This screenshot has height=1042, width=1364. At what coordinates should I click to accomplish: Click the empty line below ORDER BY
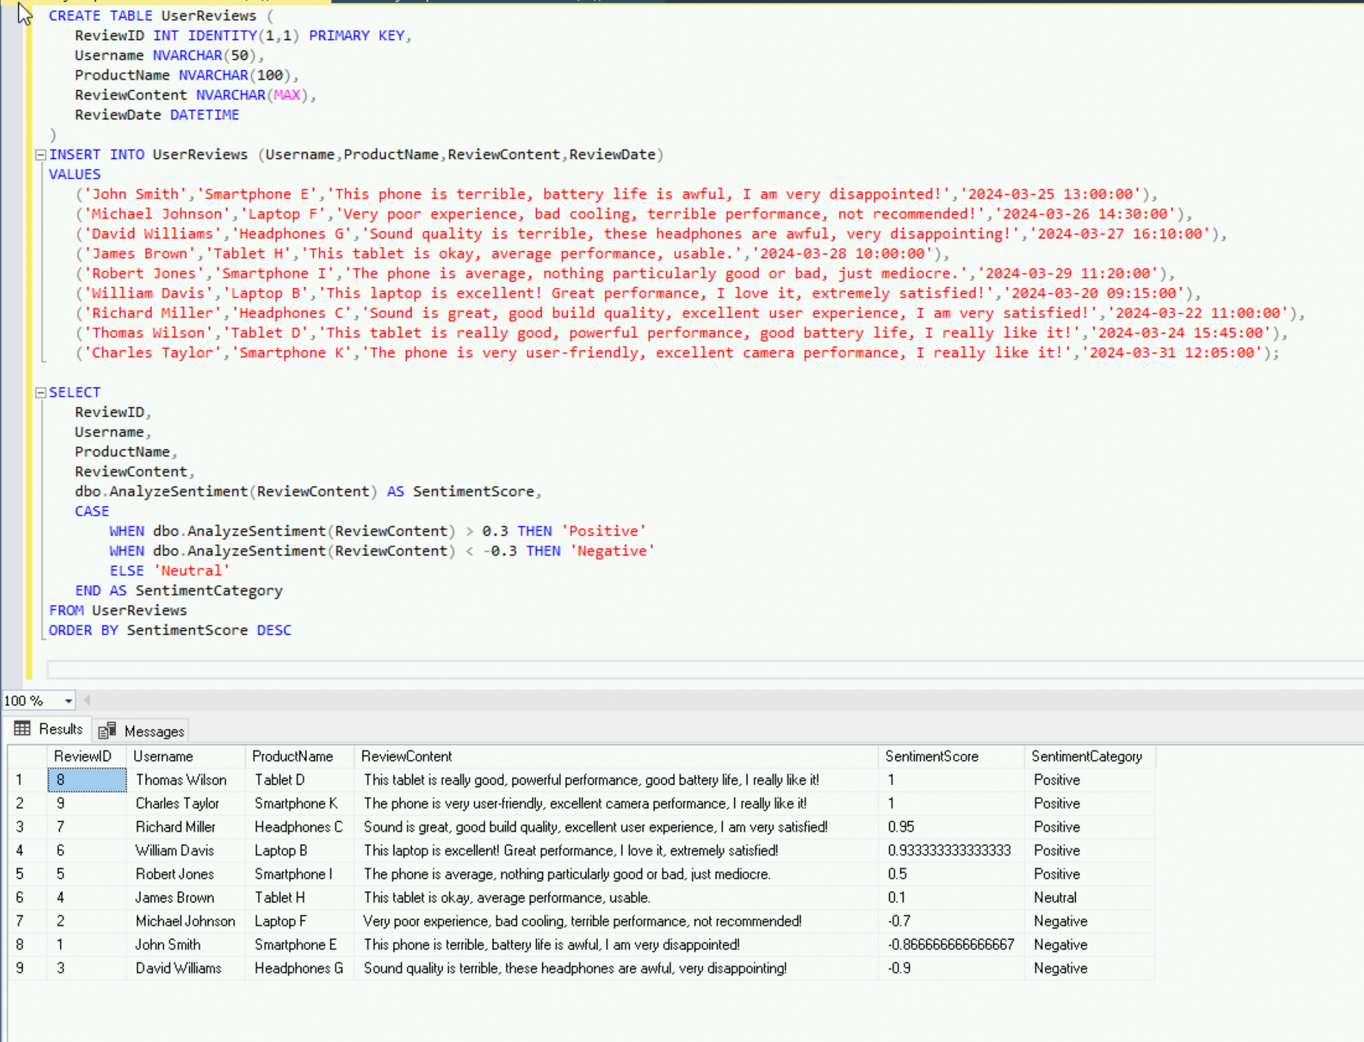pos(372,670)
